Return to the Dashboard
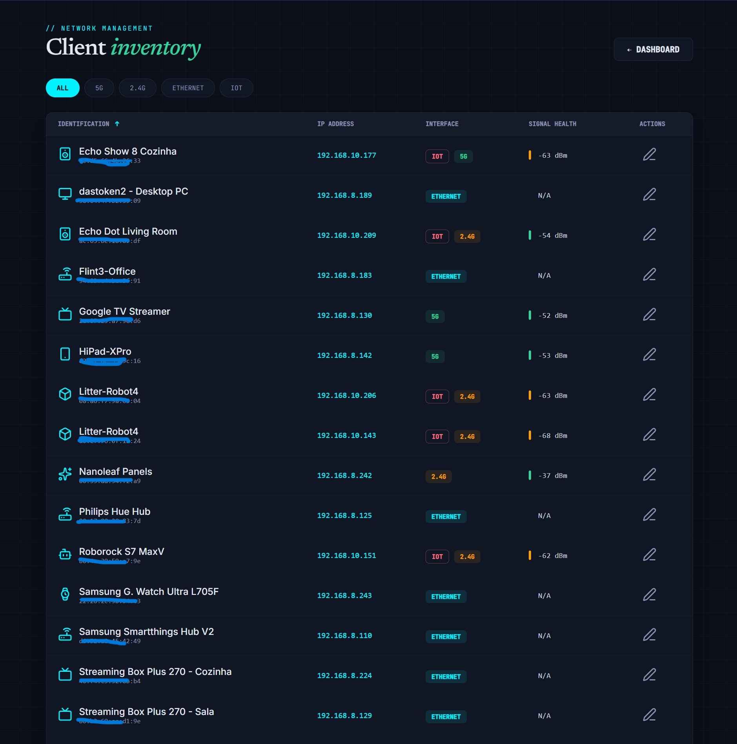Image resolution: width=737 pixels, height=744 pixels. (653, 49)
